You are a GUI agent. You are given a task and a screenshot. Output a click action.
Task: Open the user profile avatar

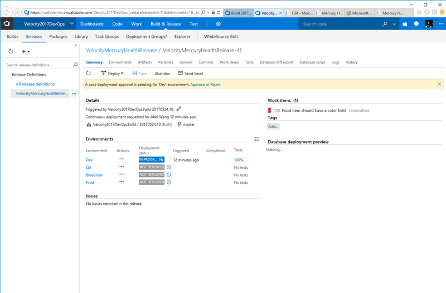click(429, 24)
